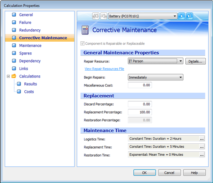Viewport: 213px width, 183px height.
Task: Select the Spares page in sidebar
Action: (x=26, y=53)
